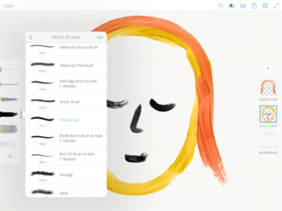Viewport: 282px width, 211px height.
Task: Select Watercolor Round Brush
Action: coord(66,49)
